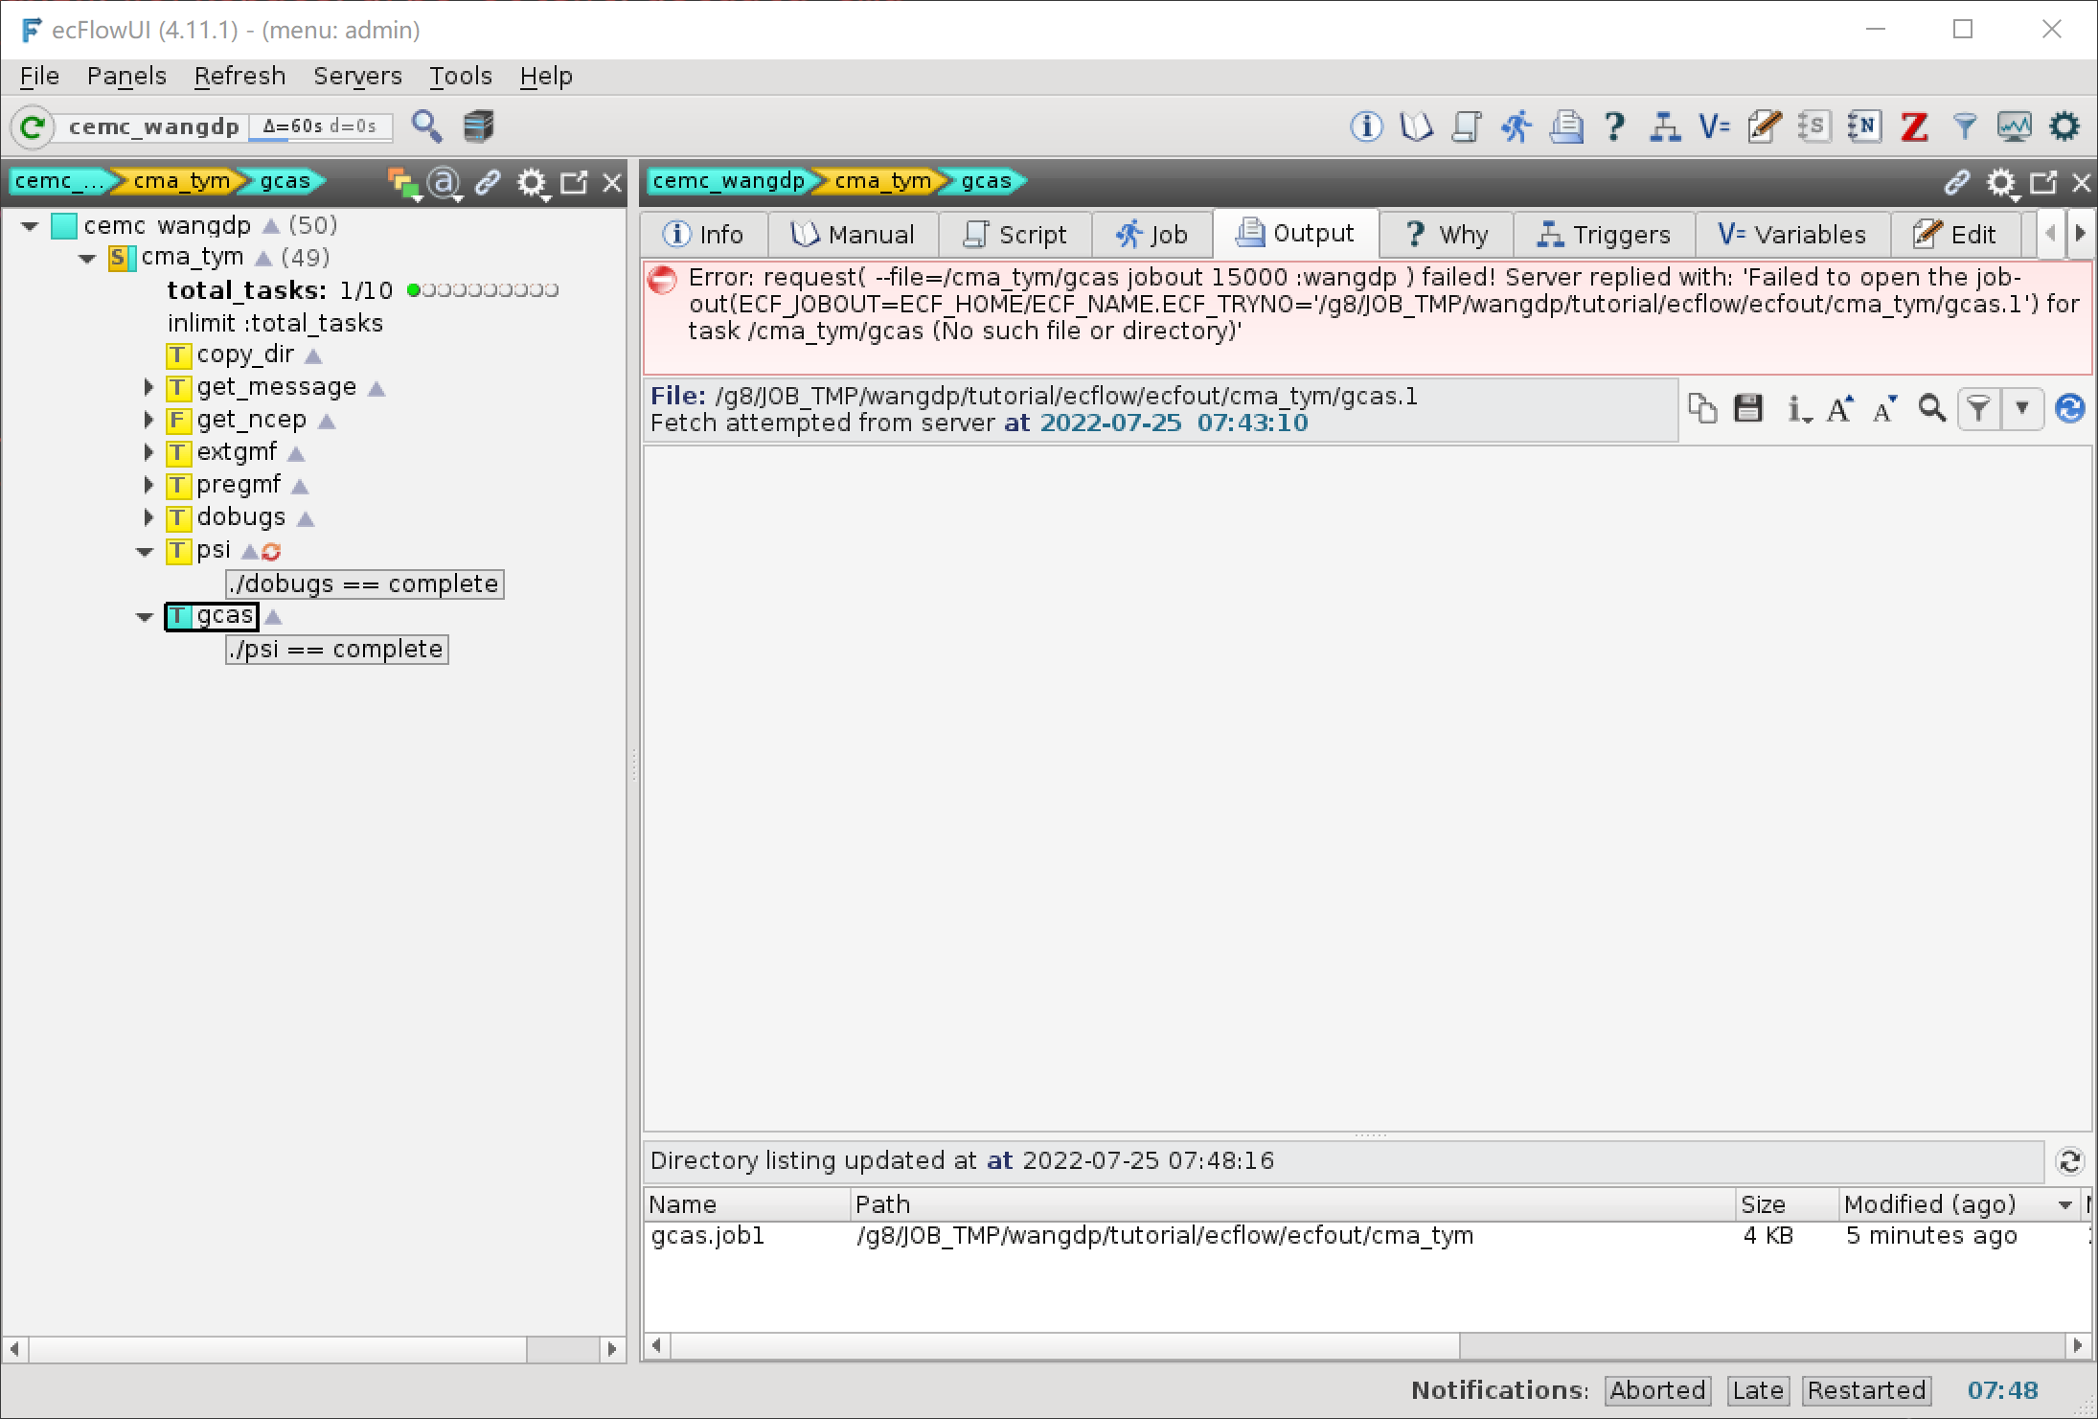Viewport: 2098px width, 1419px height.
Task: Refresh the directory listing
Action: click(2070, 1161)
